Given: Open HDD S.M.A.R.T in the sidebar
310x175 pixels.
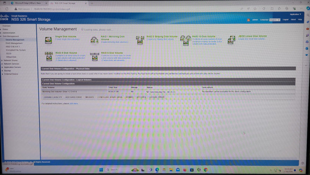Looking at the screenshot, I should pos(13,47).
